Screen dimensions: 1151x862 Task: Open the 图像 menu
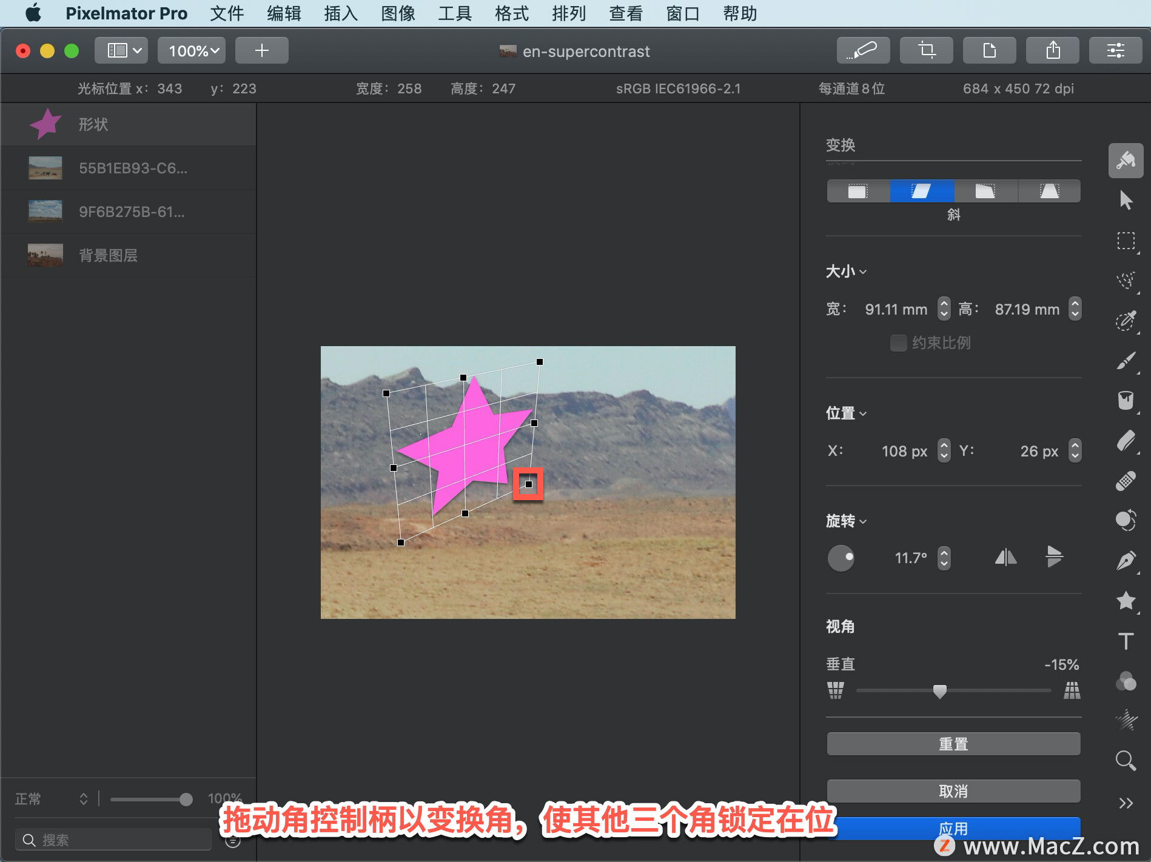[398, 13]
